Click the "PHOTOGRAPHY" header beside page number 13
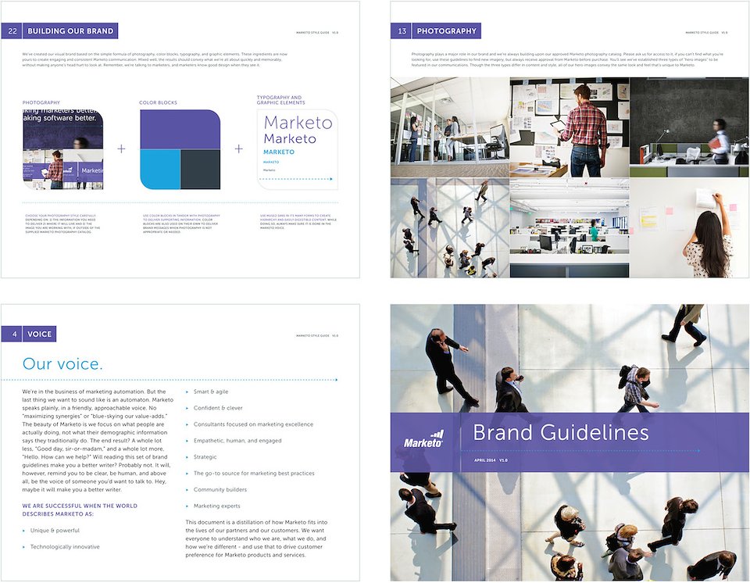This screenshot has width=750, height=583. (446, 31)
